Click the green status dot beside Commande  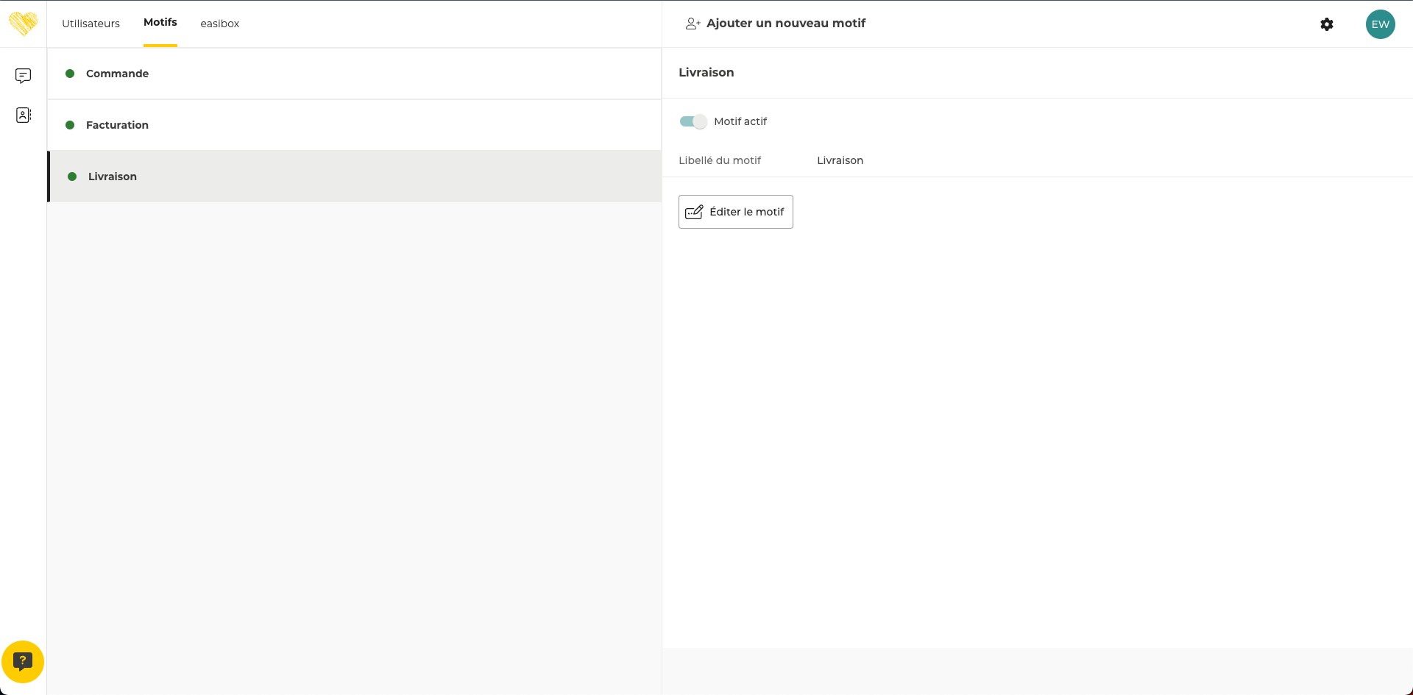[70, 74]
